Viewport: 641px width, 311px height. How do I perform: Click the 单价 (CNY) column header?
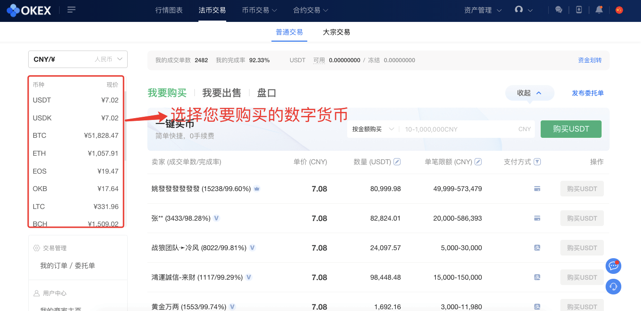tap(310, 162)
